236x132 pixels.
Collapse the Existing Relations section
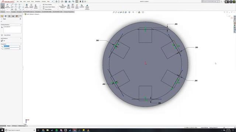pos(21,25)
